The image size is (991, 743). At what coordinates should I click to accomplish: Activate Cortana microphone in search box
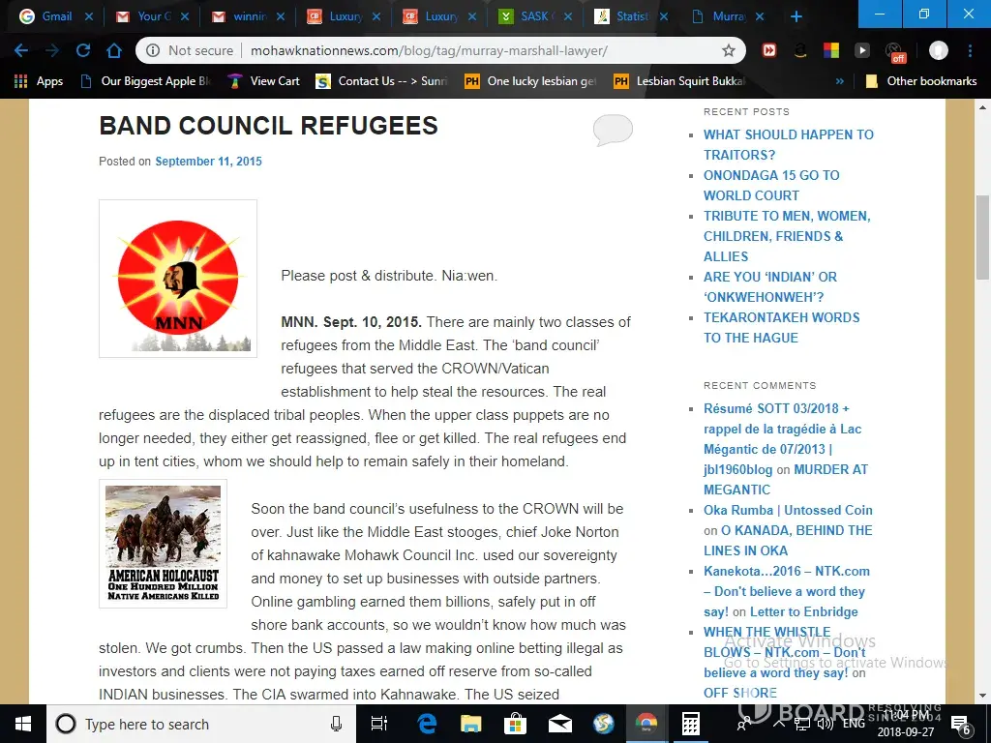tap(336, 724)
